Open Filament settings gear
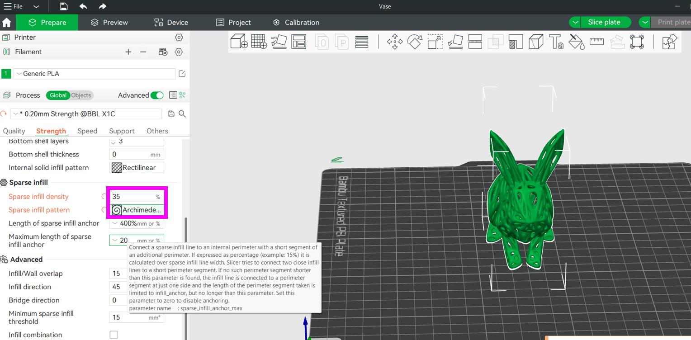The image size is (691, 340). (x=179, y=52)
